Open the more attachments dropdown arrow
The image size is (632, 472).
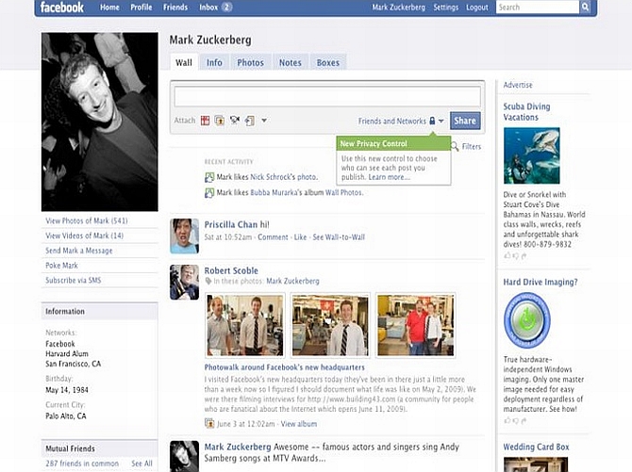pos(264,120)
